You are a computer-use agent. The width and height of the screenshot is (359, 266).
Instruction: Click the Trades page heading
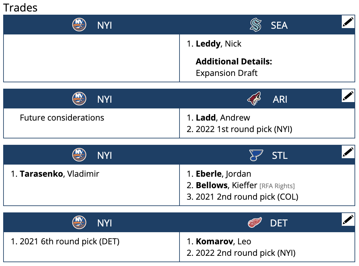coord(20,7)
